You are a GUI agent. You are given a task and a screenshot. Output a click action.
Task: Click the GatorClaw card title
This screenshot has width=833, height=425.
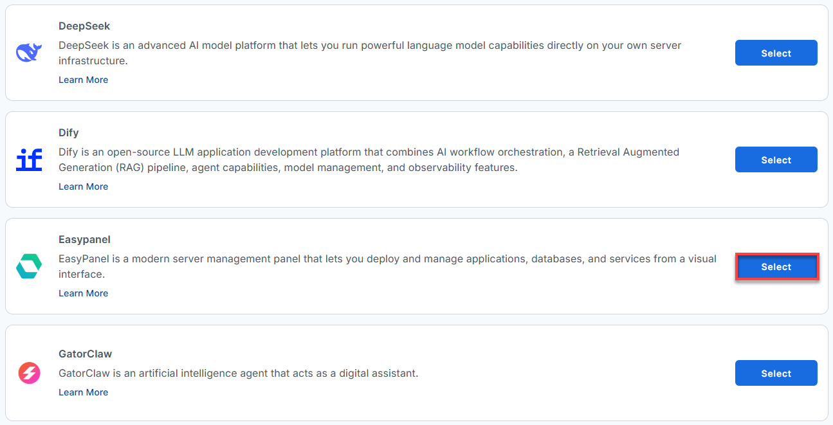(86, 354)
